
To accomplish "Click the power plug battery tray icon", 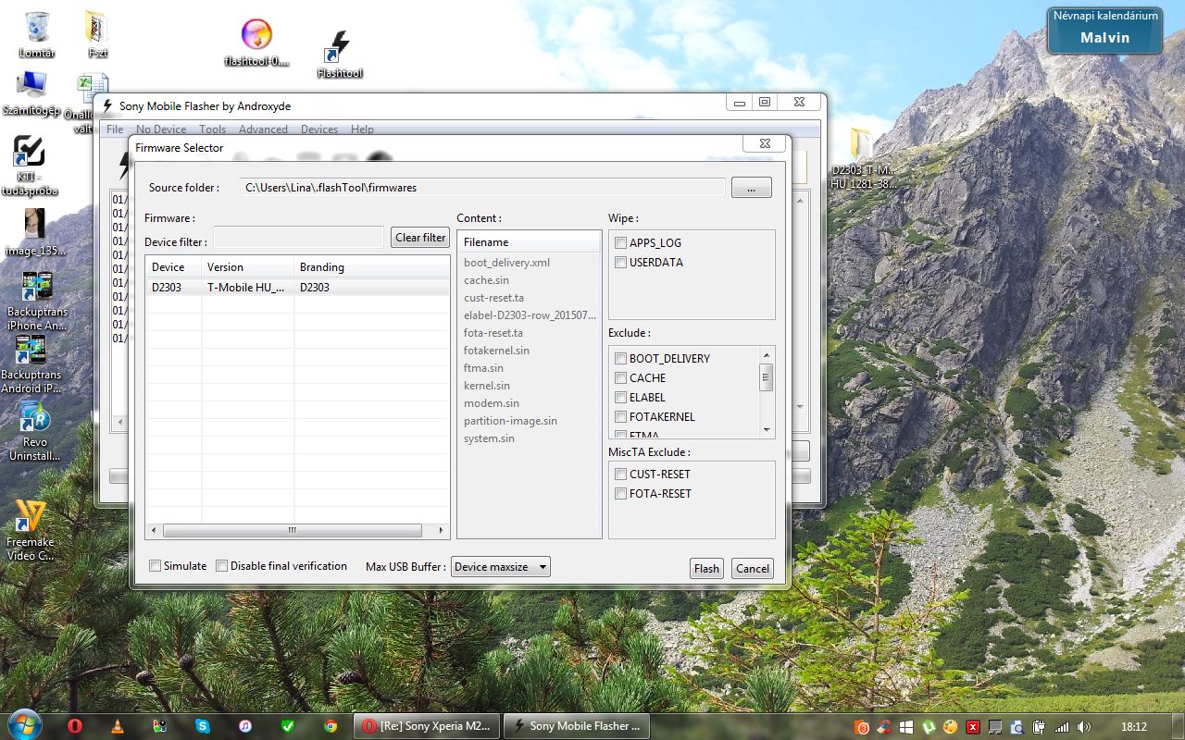I will (x=1040, y=727).
